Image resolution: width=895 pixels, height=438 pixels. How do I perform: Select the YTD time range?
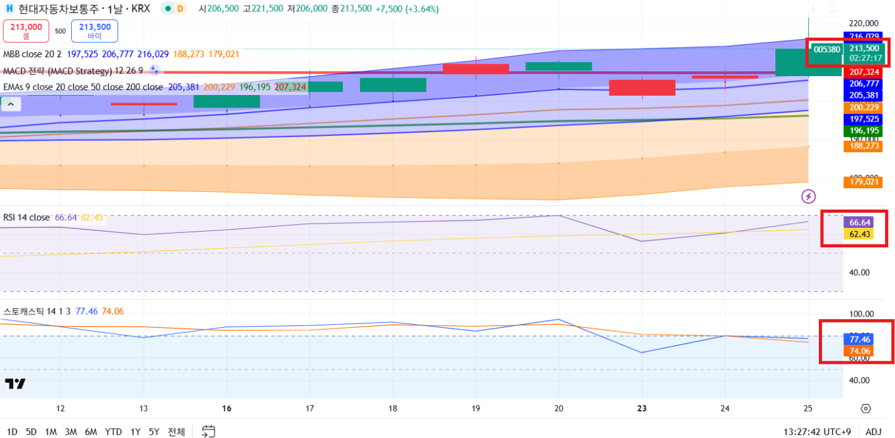tap(113, 432)
